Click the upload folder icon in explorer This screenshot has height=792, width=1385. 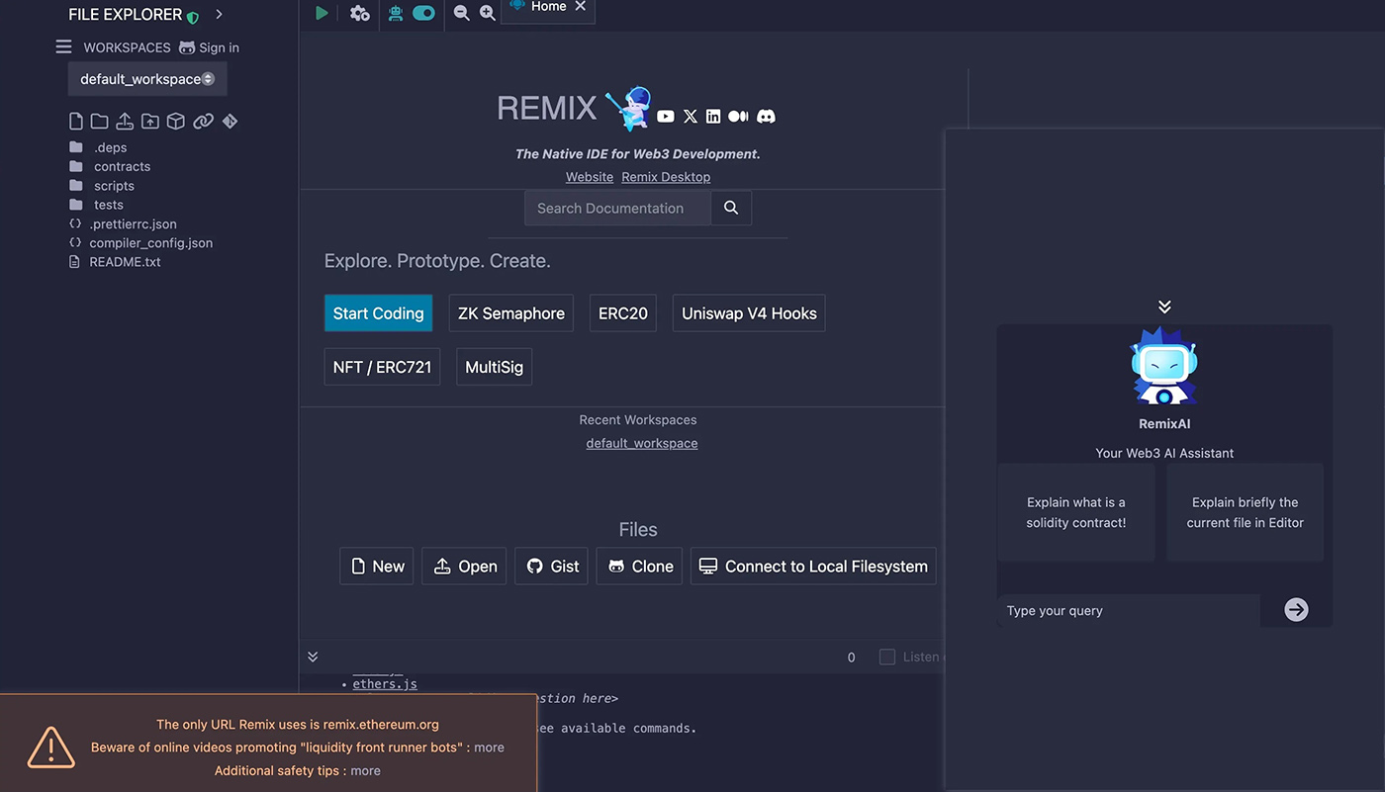150,122
